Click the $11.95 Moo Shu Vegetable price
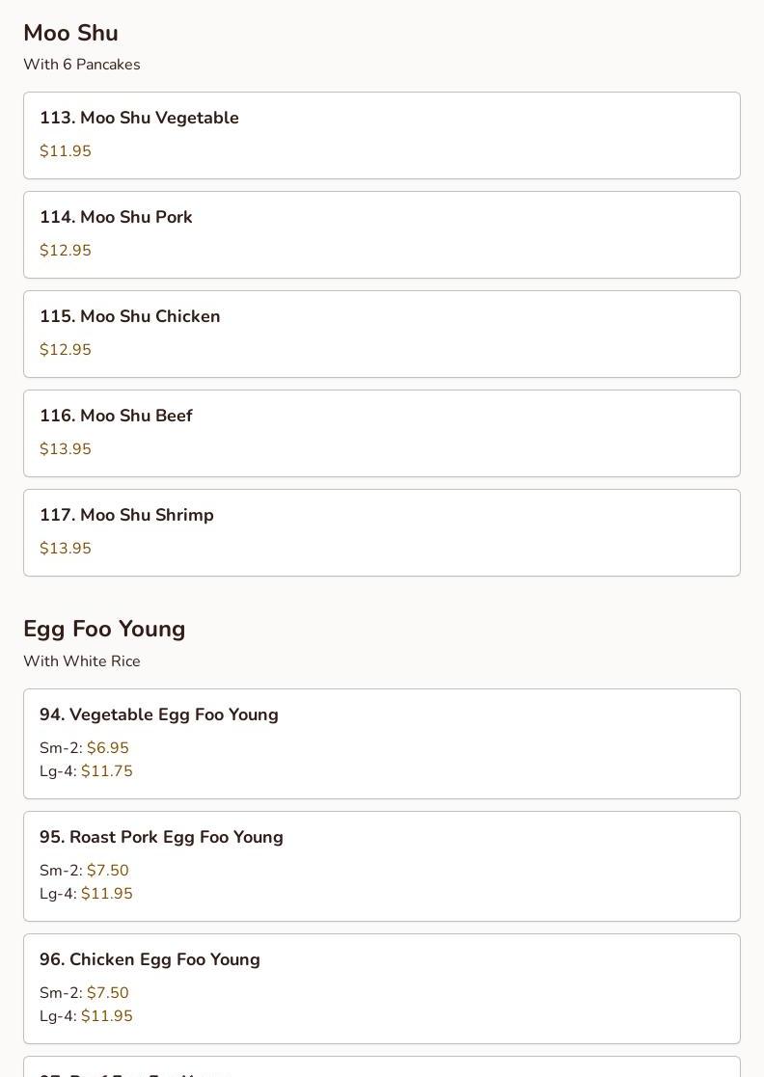 [x=66, y=151]
